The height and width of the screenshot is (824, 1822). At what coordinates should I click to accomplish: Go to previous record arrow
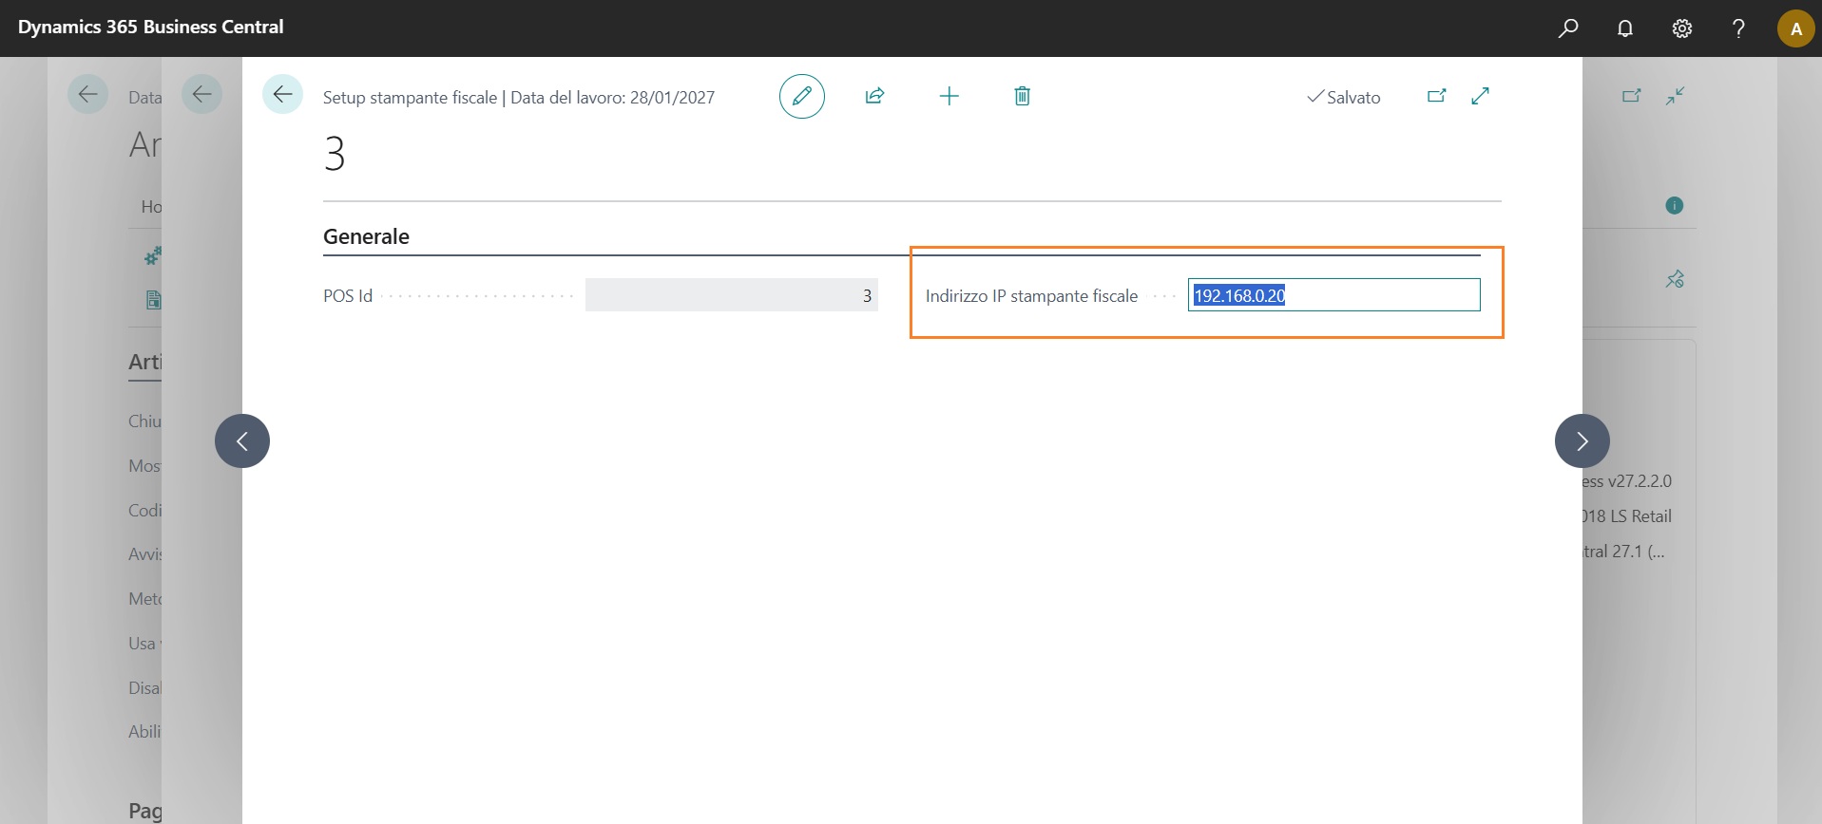(242, 440)
